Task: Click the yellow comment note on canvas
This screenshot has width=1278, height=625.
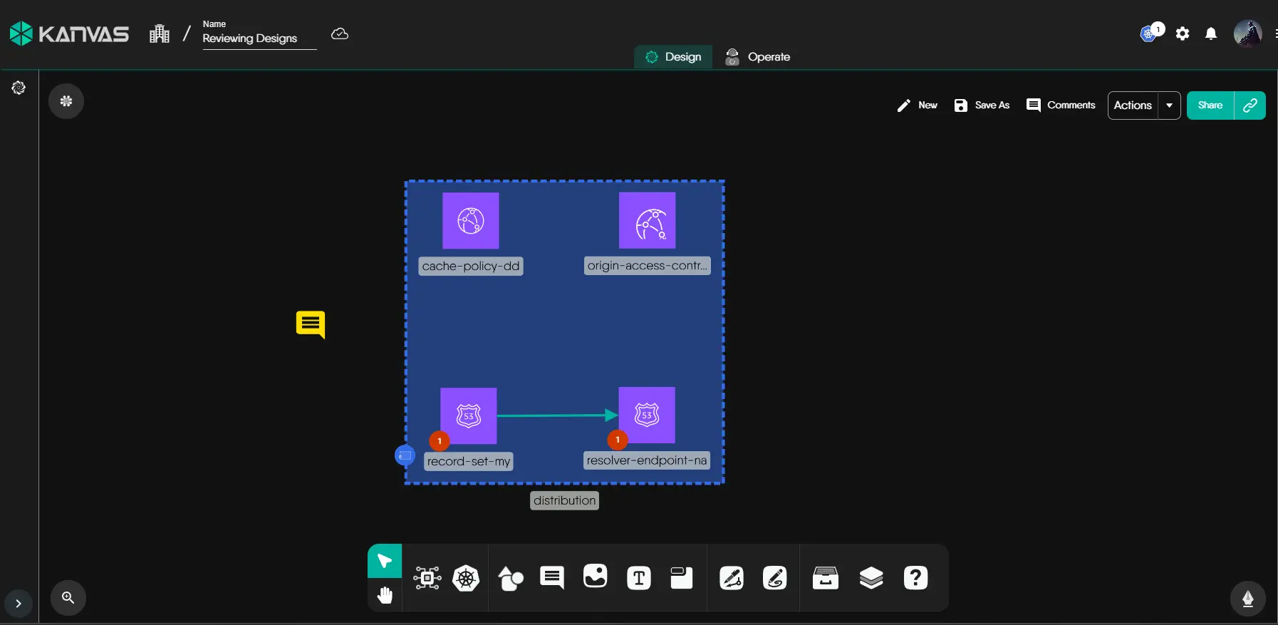Action: [x=311, y=324]
